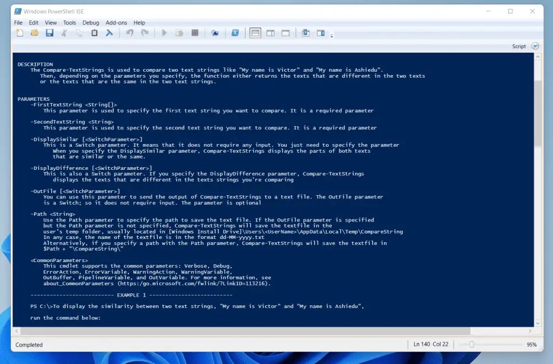The image size is (553, 364).
Task: Open a new remote PowerShell tab
Action: (x=214, y=33)
